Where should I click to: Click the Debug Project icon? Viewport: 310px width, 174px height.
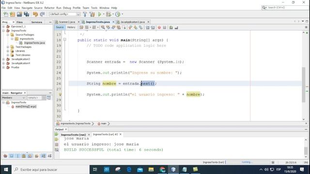coord(108,14)
